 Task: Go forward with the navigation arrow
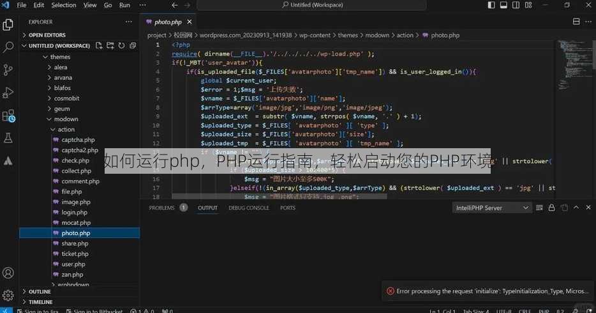coord(187,5)
